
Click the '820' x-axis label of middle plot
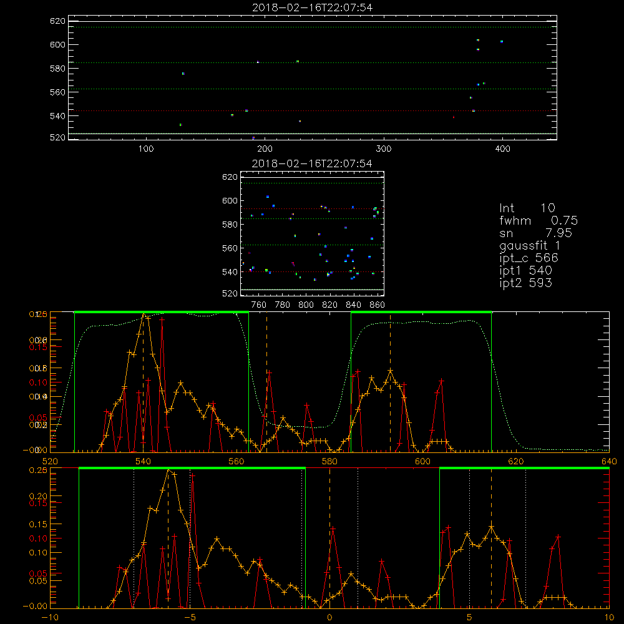click(330, 305)
